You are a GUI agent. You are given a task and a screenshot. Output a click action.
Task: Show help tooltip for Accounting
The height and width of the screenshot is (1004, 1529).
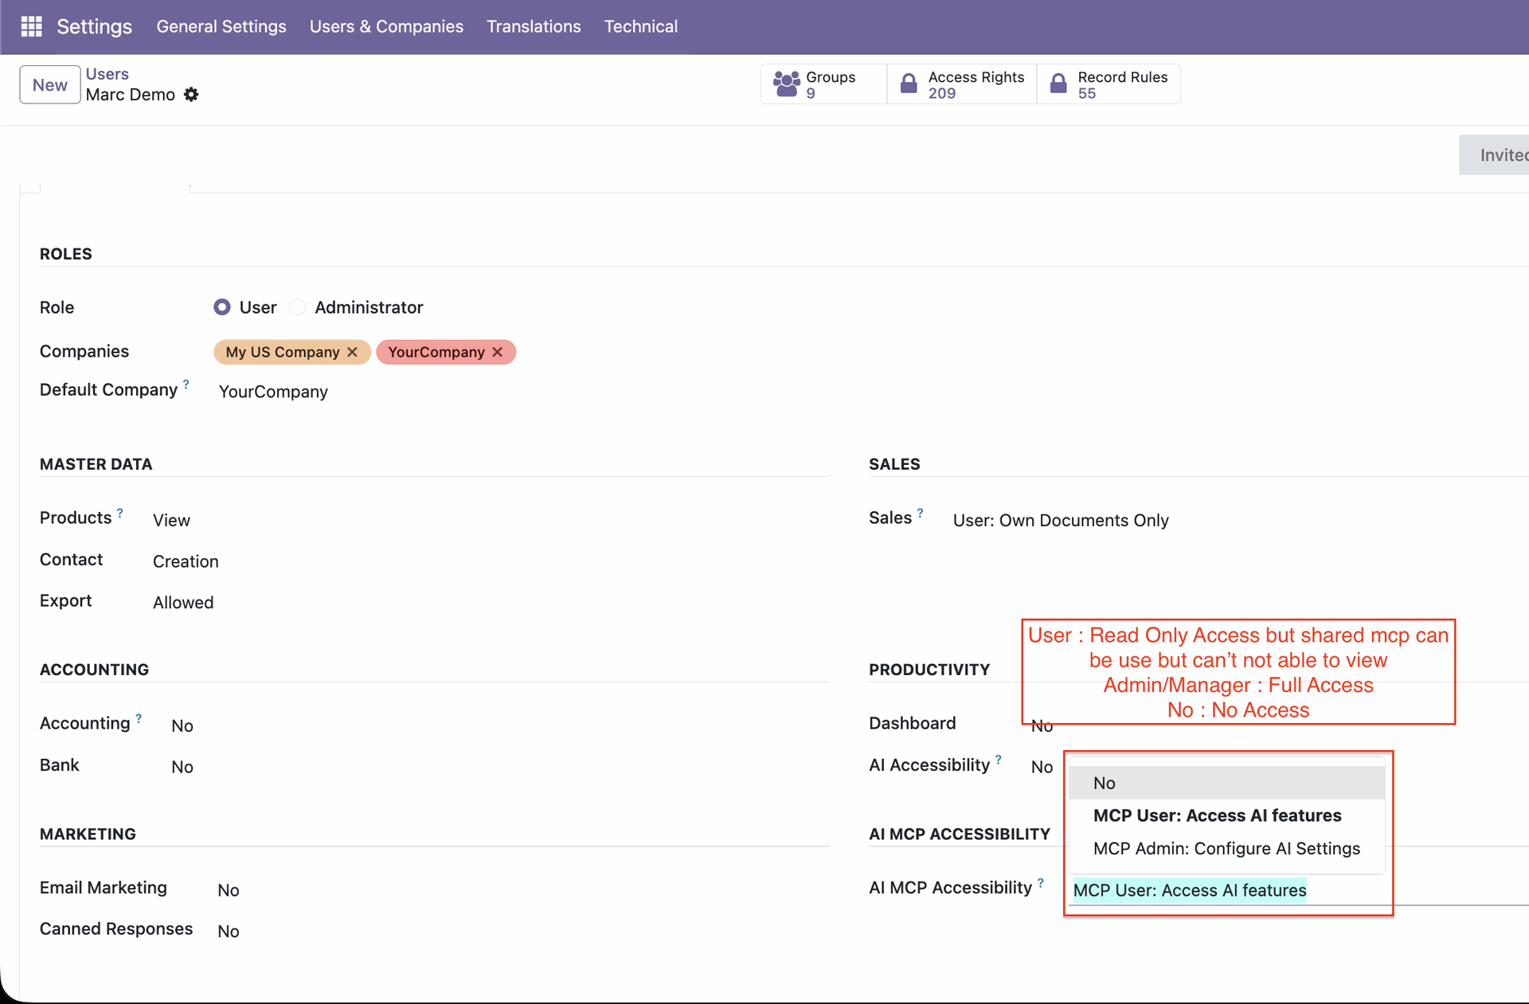(x=139, y=718)
